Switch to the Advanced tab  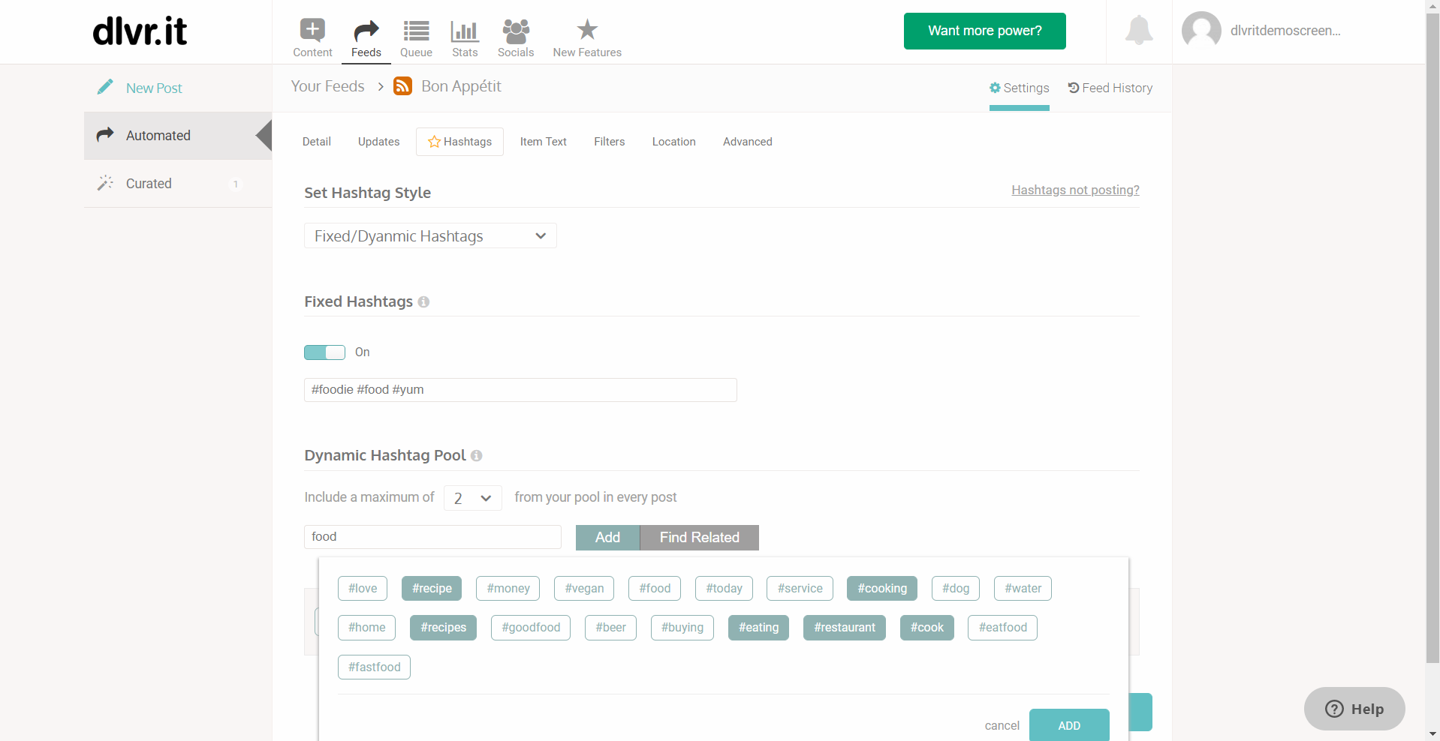pyautogui.click(x=747, y=142)
